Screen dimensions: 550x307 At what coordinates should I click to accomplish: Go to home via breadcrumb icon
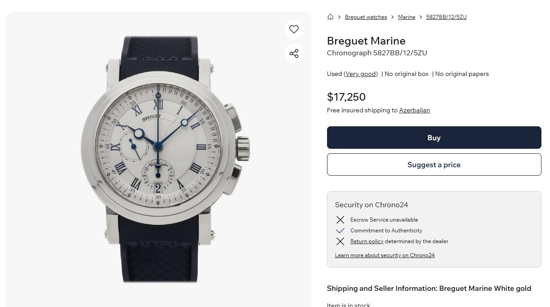(x=330, y=17)
